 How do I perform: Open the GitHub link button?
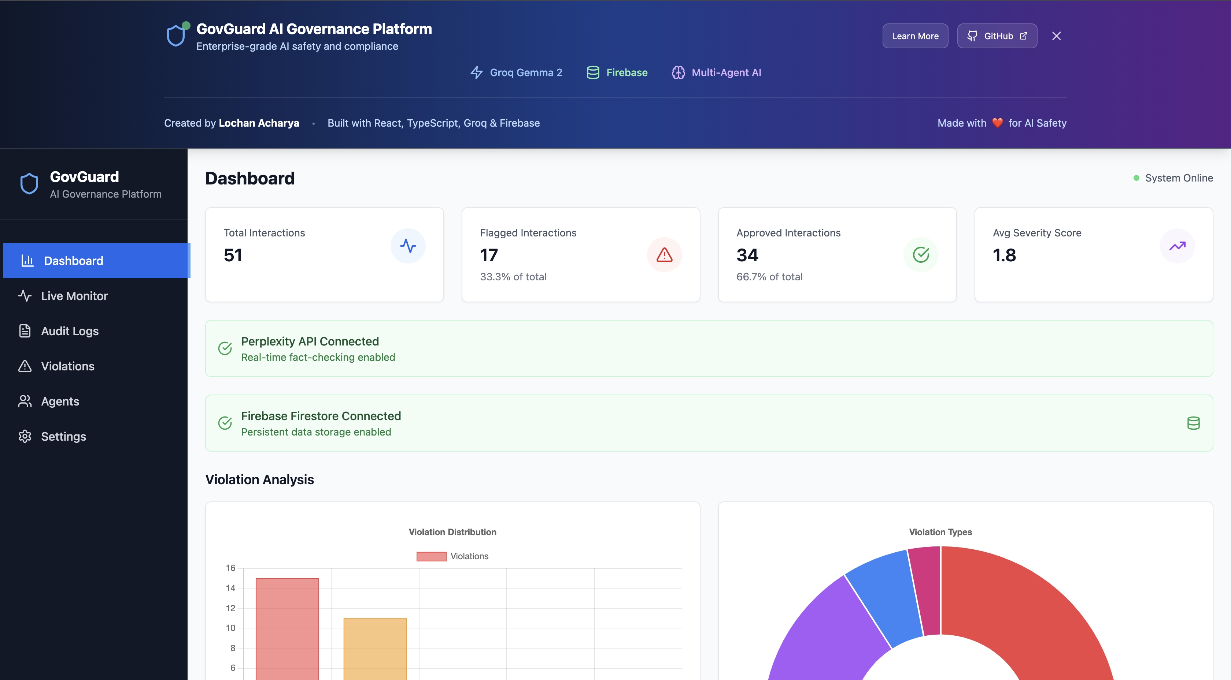pyautogui.click(x=997, y=36)
